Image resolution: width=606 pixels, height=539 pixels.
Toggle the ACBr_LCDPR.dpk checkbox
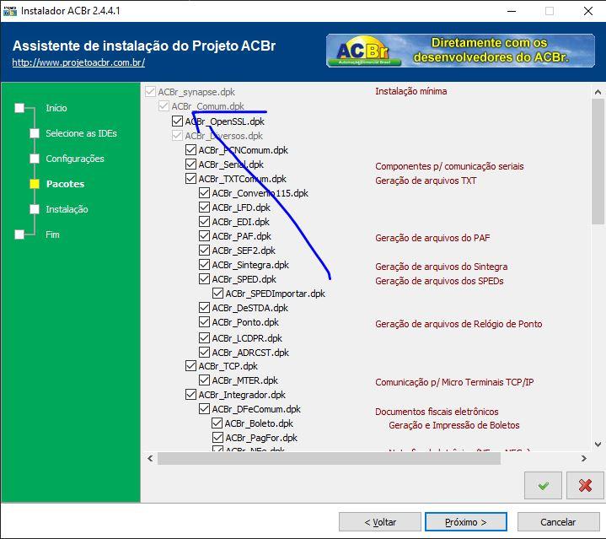click(205, 337)
